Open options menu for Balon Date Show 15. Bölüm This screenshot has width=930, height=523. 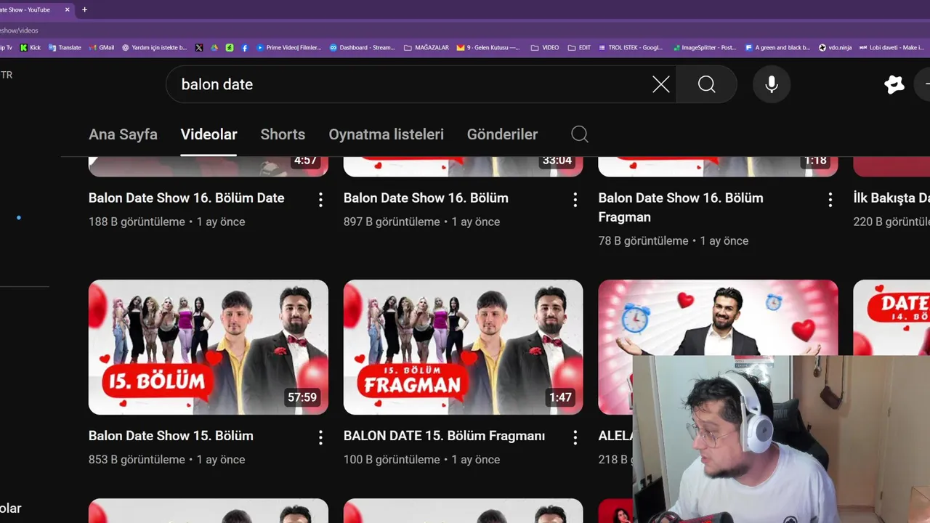pos(320,437)
